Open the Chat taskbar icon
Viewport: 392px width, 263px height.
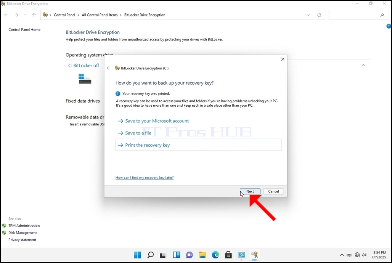190,255
